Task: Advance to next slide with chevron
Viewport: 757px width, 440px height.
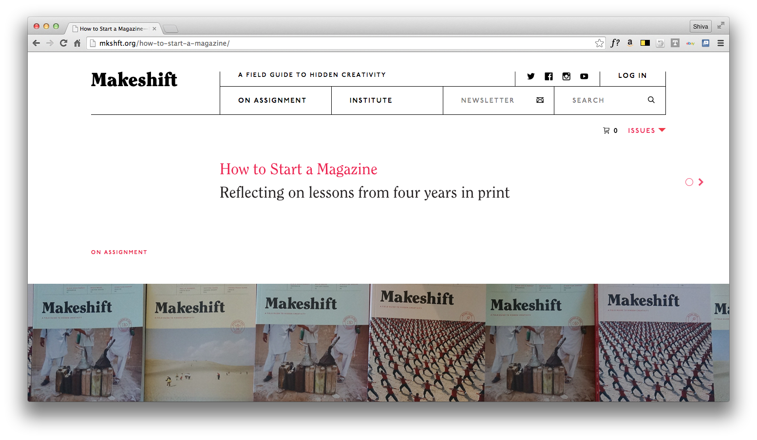Action: click(x=701, y=182)
